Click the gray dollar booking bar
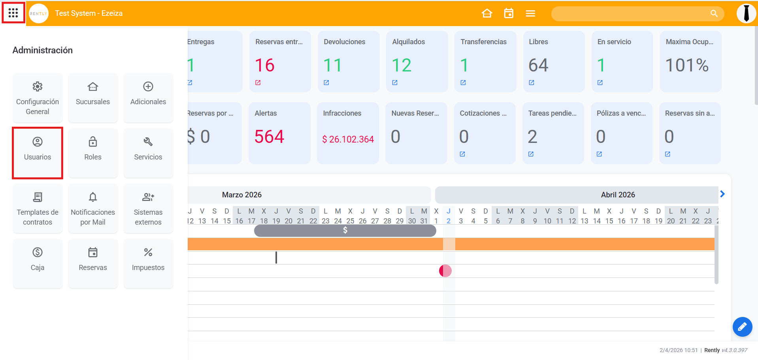The image size is (758, 360). click(x=345, y=231)
